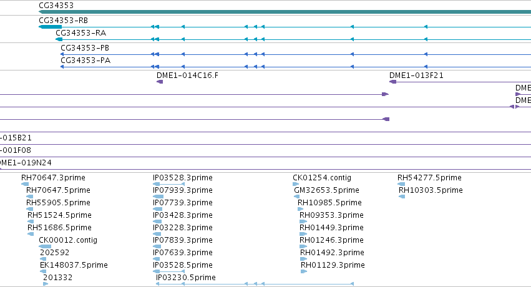Select the CG34353-RB thick exon block
The width and height of the screenshot is (531, 287).
(51, 27)
